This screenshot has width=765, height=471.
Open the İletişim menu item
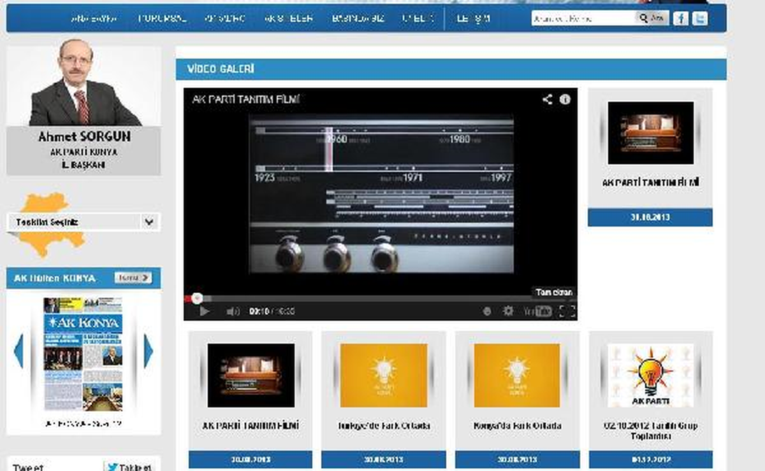[474, 18]
